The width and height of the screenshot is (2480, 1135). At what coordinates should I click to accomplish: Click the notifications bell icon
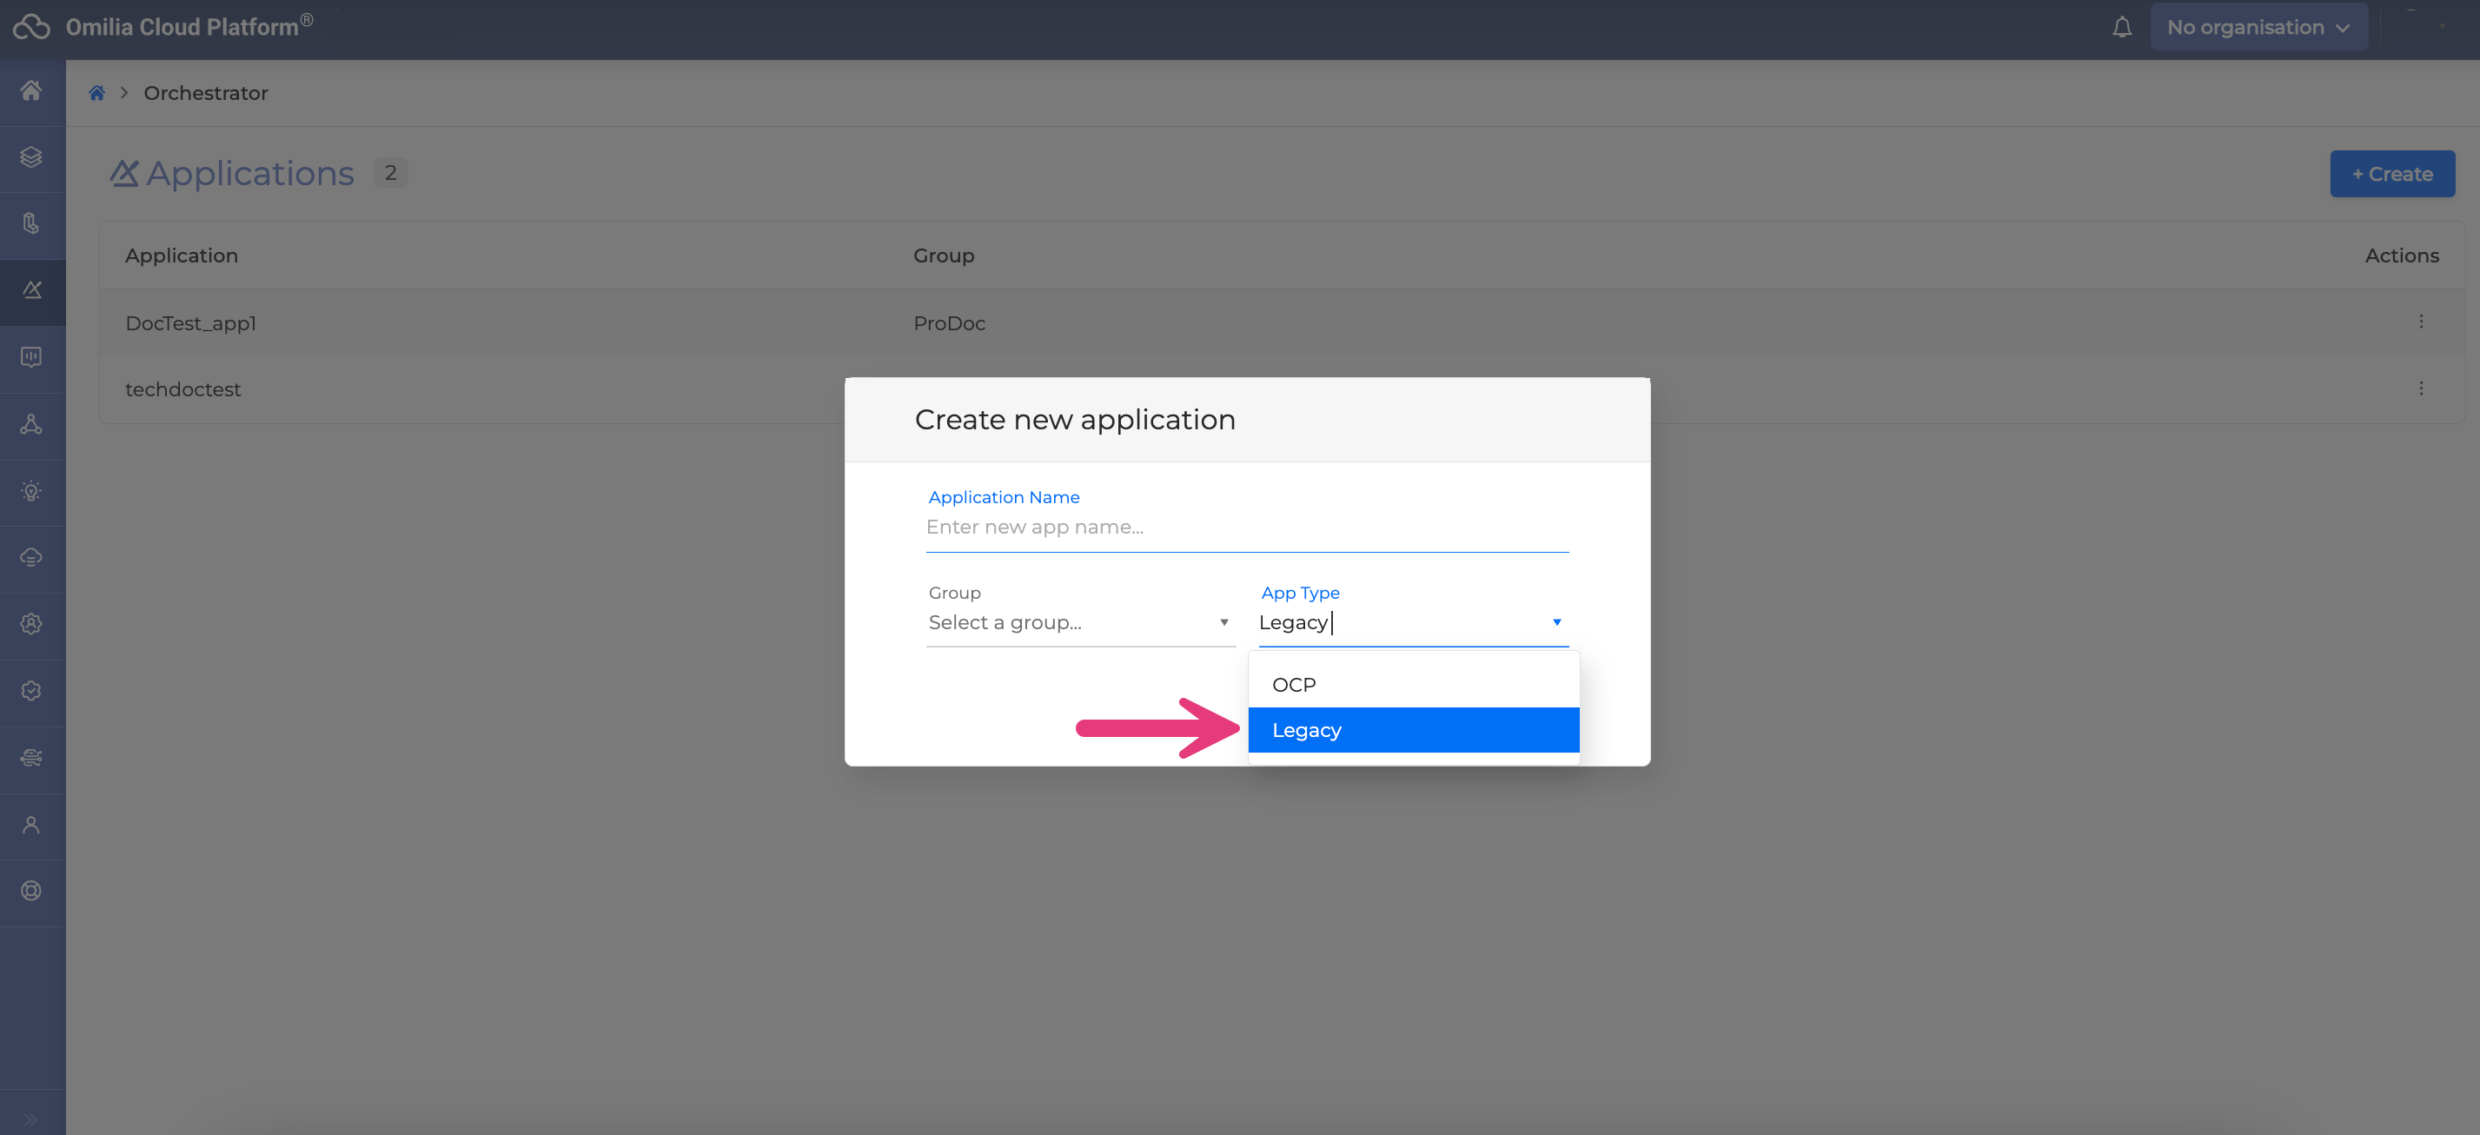point(2121,27)
